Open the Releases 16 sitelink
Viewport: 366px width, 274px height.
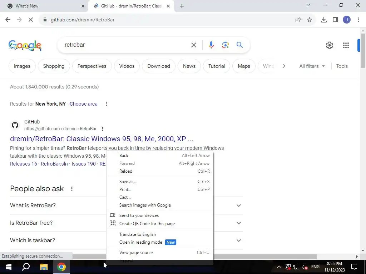[24, 164]
